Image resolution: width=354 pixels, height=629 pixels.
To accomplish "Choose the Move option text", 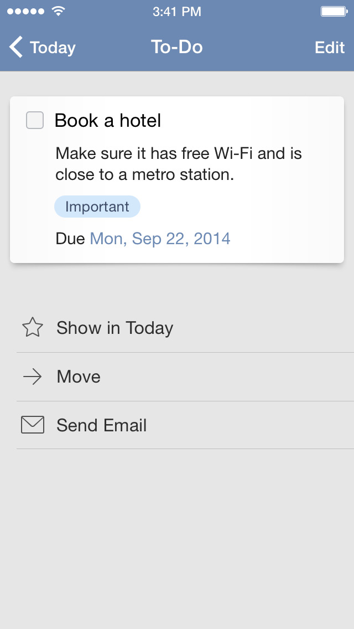I will [79, 377].
